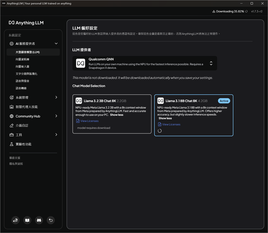
Task: Collapse the AI 服務提供者 section chevron
Action: (x=56, y=44)
